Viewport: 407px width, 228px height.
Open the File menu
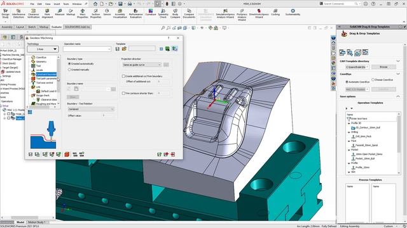click(32, 4)
